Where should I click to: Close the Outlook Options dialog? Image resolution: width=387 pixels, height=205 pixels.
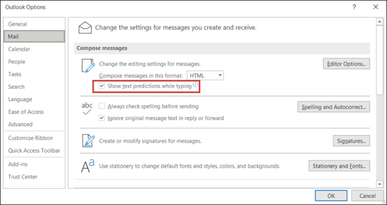point(376,7)
